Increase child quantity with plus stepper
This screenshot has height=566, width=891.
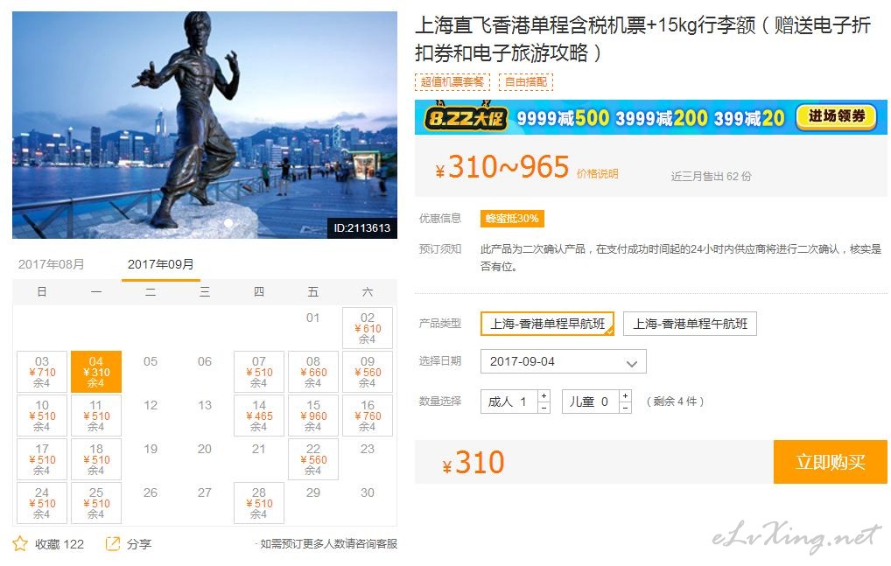626,395
